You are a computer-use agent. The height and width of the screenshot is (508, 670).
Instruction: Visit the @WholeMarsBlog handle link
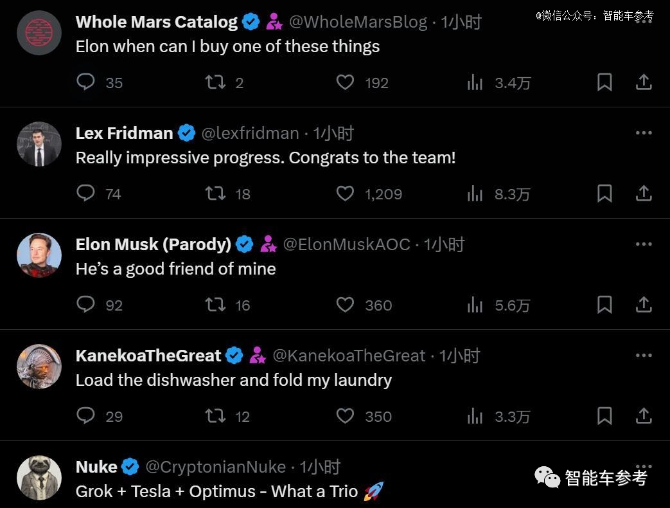click(358, 22)
